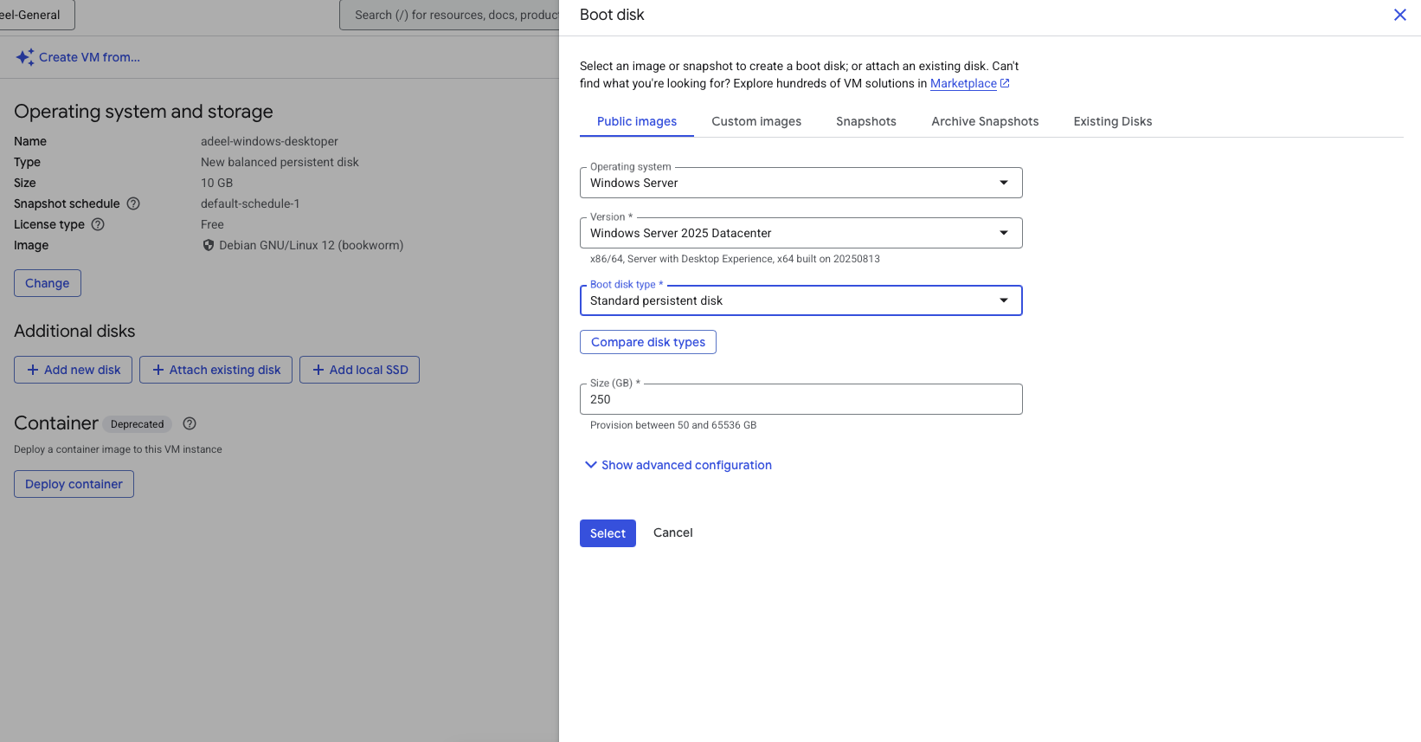The height and width of the screenshot is (742, 1421).
Task: Switch to Custom images tab
Action: (x=756, y=121)
